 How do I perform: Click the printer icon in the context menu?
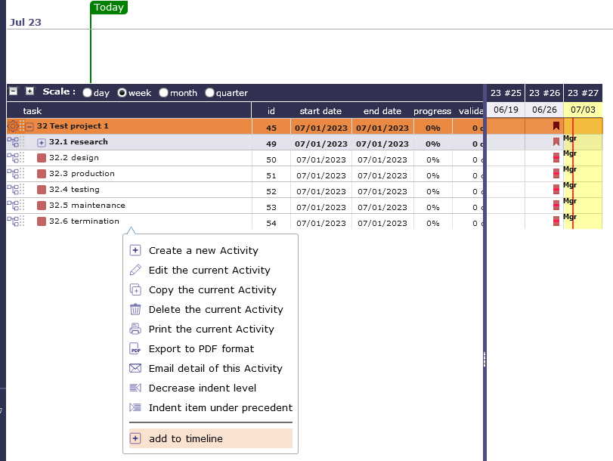(x=135, y=329)
